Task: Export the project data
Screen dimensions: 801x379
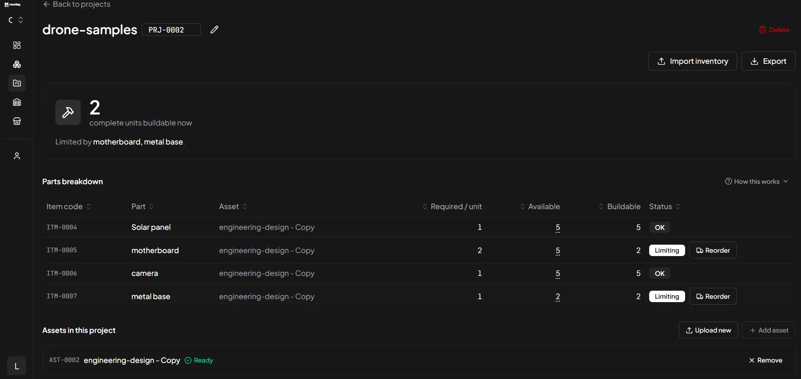Action: tap(768, 61)
